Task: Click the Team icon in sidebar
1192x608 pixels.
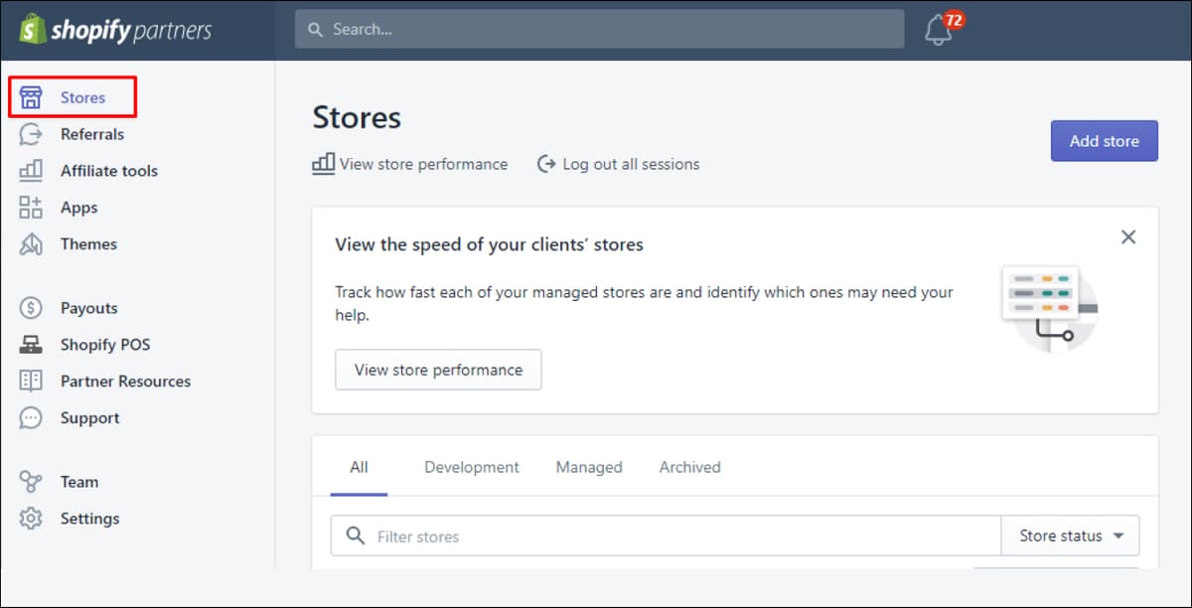Action: point(31,482)
